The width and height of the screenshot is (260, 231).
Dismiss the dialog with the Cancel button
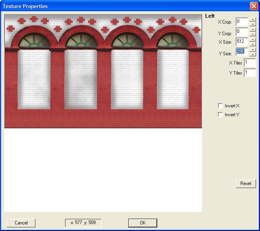tap(21, 223)
